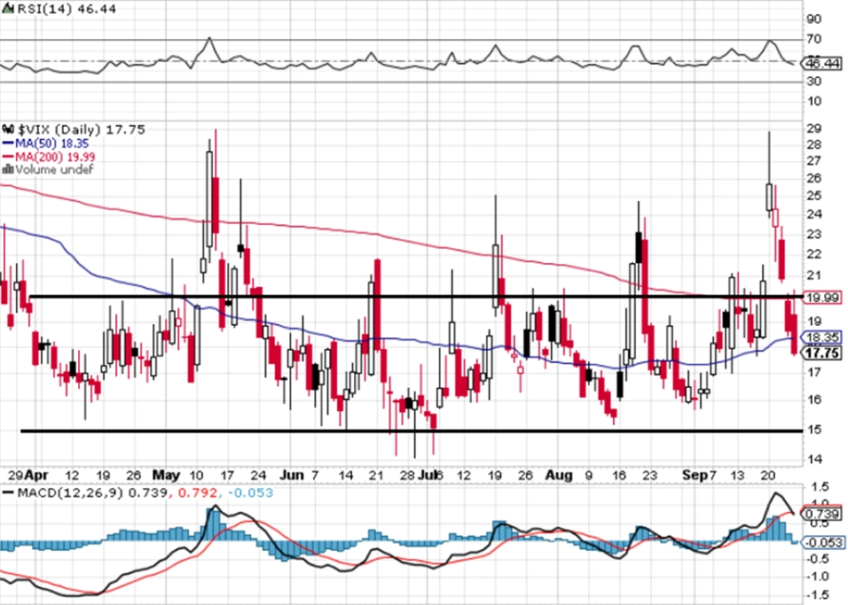Select the RSI 46.44 value label
Screen dimensions: 848x605
click(x=822, y=64)
